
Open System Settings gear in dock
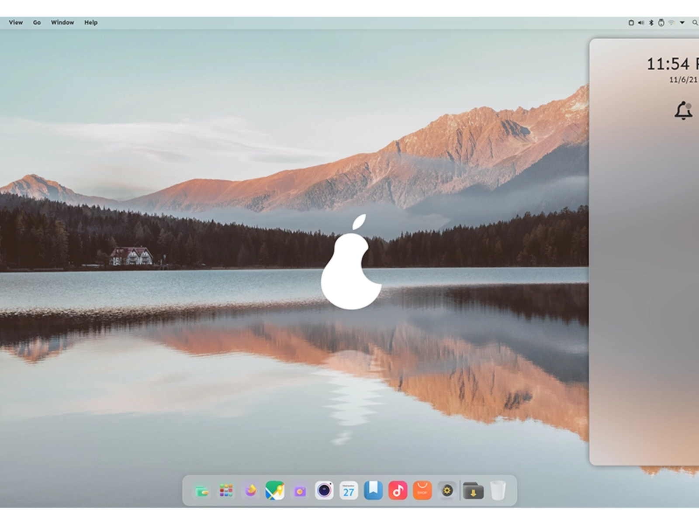tap(447, 491)
